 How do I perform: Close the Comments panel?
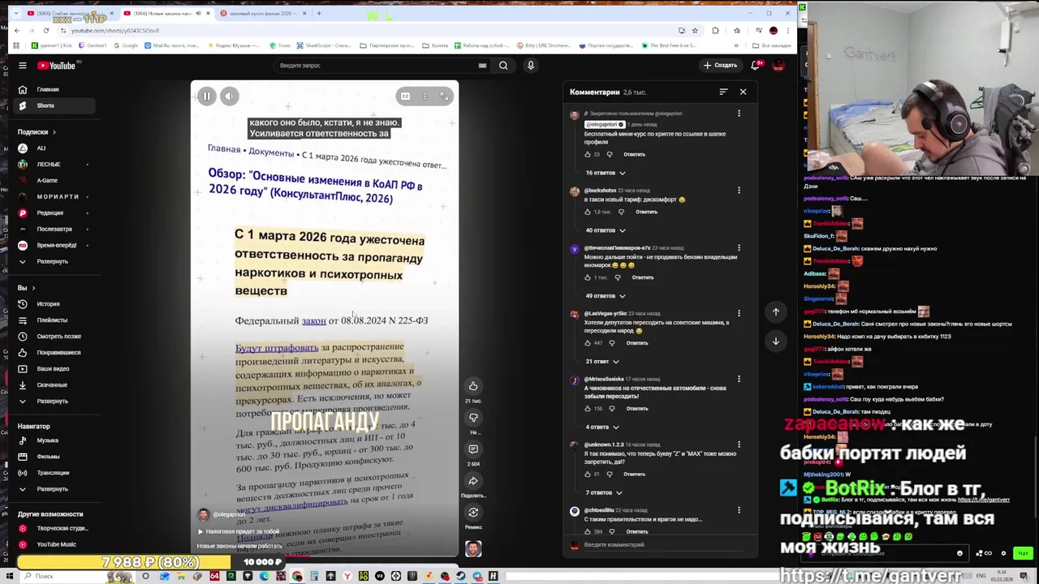click(743, 92)
